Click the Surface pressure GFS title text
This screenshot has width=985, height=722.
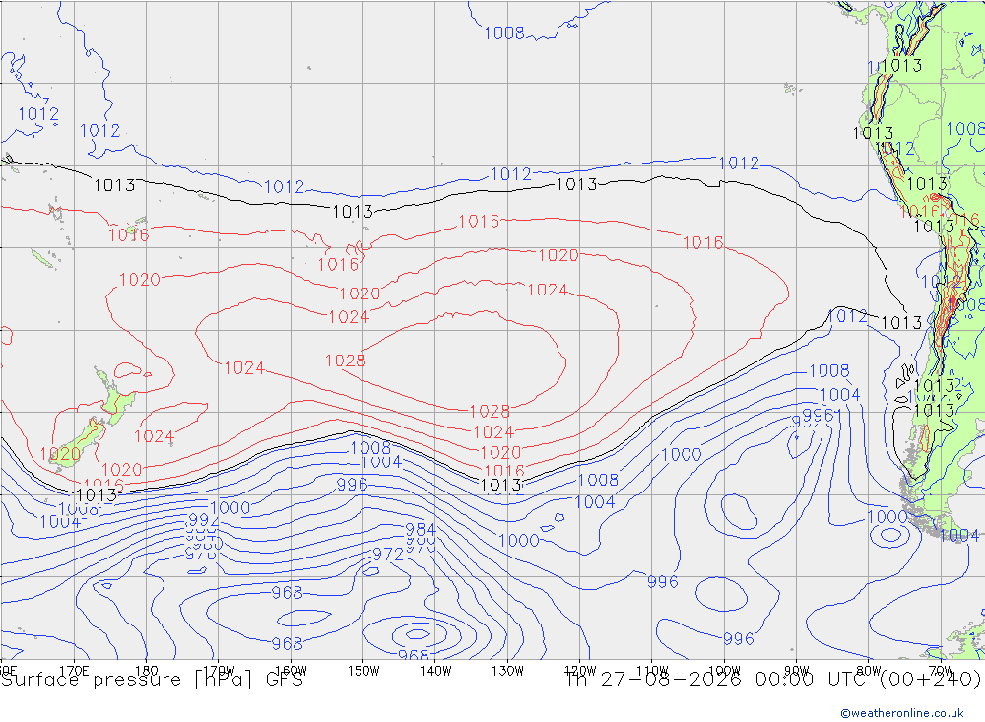pyautogui.click(x=152, y=680)
